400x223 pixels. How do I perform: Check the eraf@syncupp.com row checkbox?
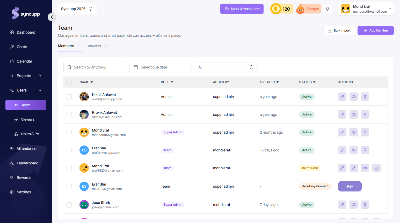[x=69, y=150]
